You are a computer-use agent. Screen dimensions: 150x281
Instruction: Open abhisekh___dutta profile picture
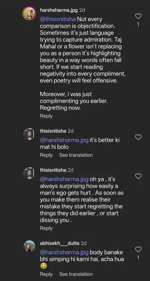(29, 246)
